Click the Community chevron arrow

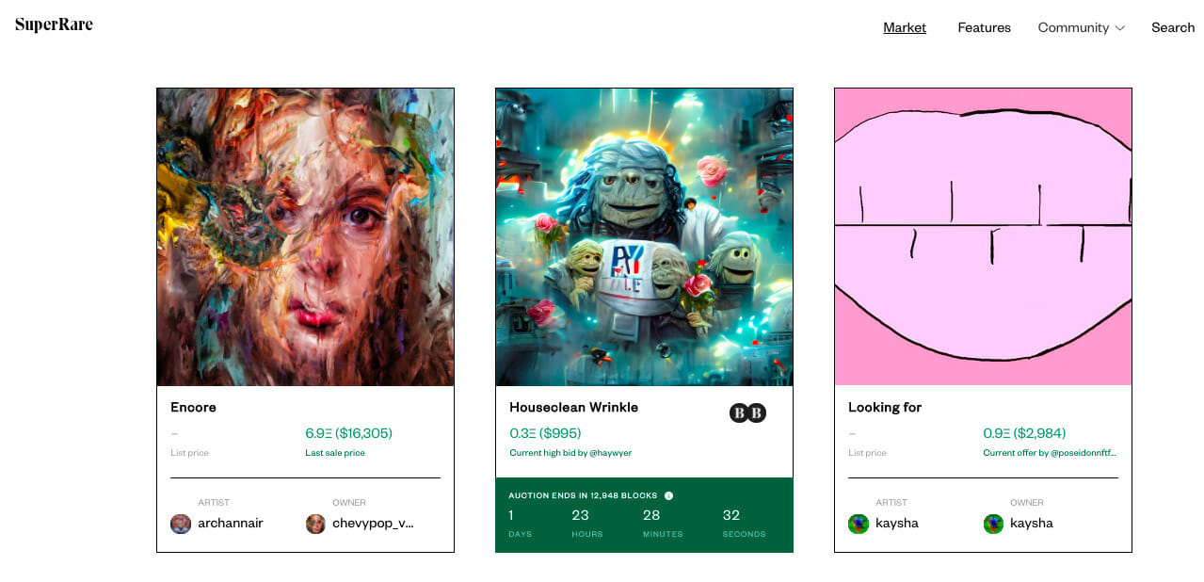pyautogui.click(x=1120, y=28)
